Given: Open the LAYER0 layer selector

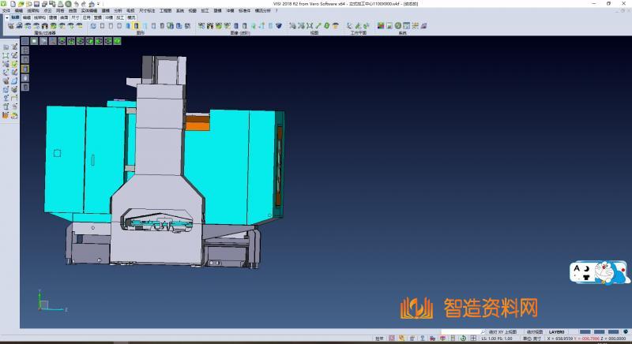Looking at the screenshot, I should 557,332.
